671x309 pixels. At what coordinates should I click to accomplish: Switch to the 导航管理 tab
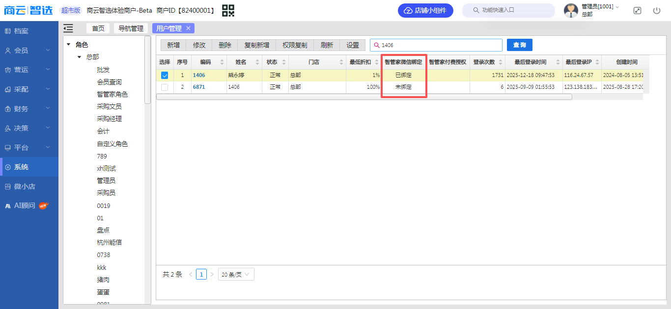131,28
